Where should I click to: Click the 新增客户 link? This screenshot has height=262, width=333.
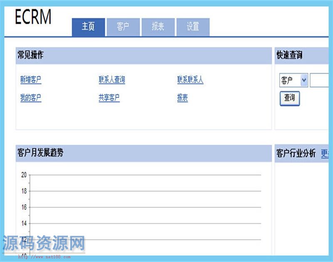[x=30, y=80]
